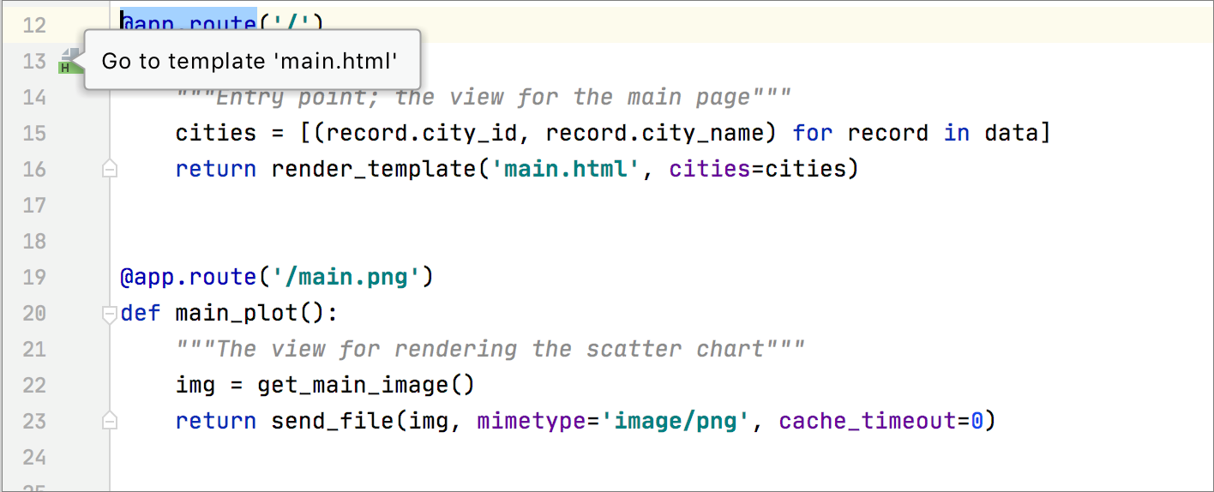Click the get_main_image() call
Image resolution: width=1214 pixels, height=492 pixels.
pyautogui.click(x=366, y=385)
